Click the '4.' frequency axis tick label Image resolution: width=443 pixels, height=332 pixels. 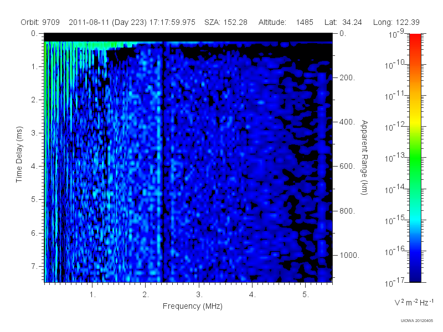[253, 295]
